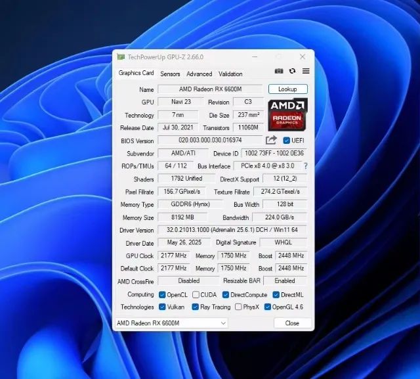Viewport: 420px width, 379px height.
Task: Click the Texture Fillrate 274.2 GTexel/s
Action: (280, 192)
